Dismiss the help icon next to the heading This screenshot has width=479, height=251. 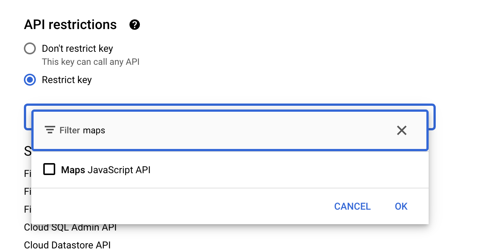coord(134,25)
